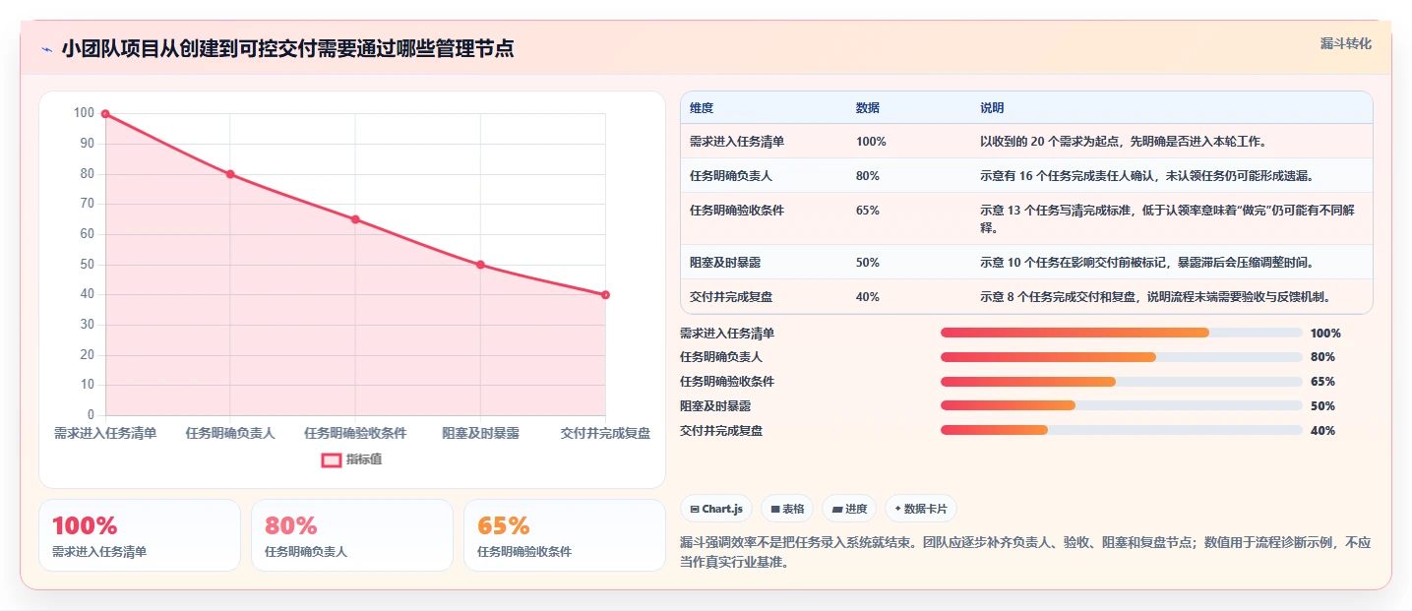Screen dimensions: 1412x611
Task: Click x-axis label 交付并完成复盘
Action: pos(605,433)
